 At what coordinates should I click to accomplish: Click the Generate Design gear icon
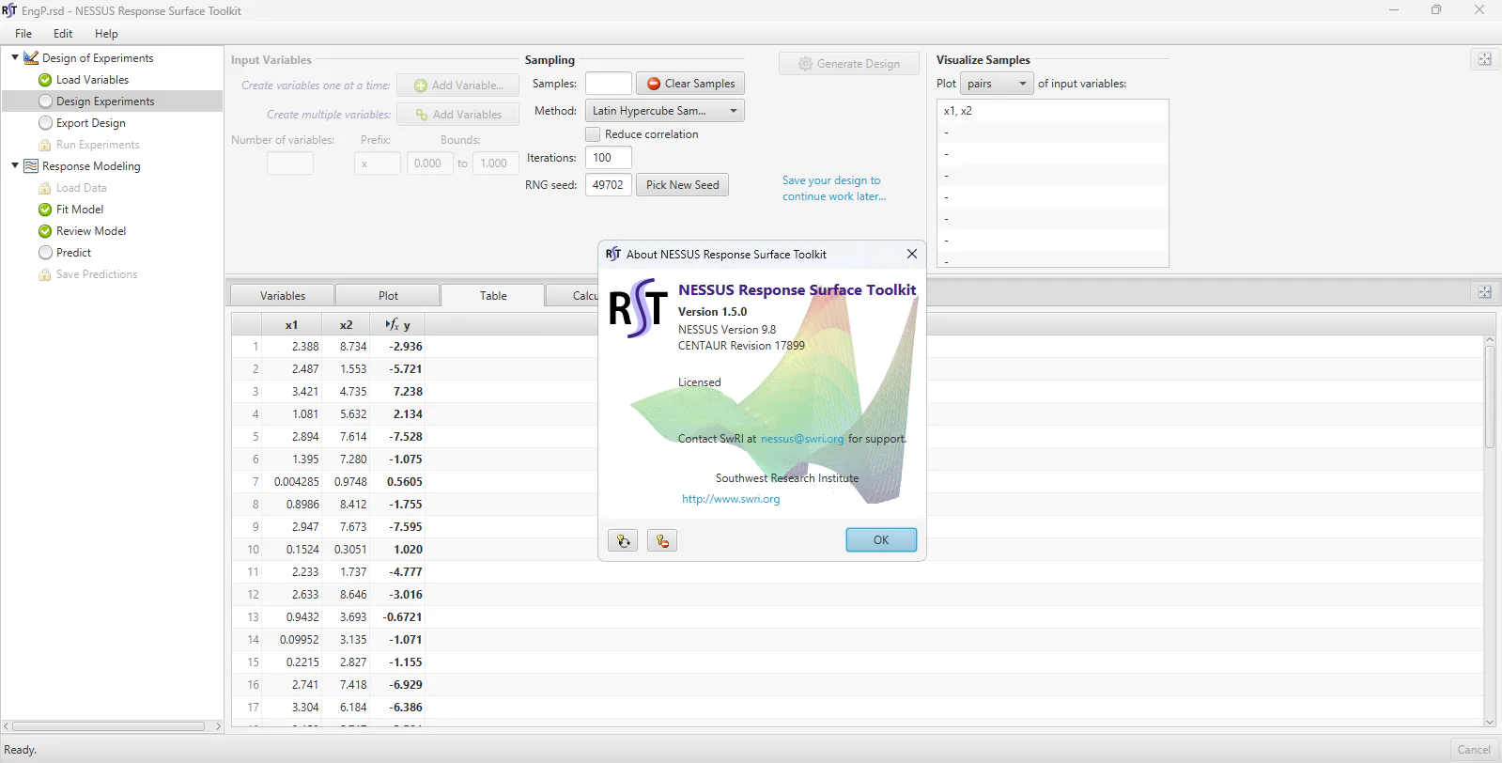[805, 64]
